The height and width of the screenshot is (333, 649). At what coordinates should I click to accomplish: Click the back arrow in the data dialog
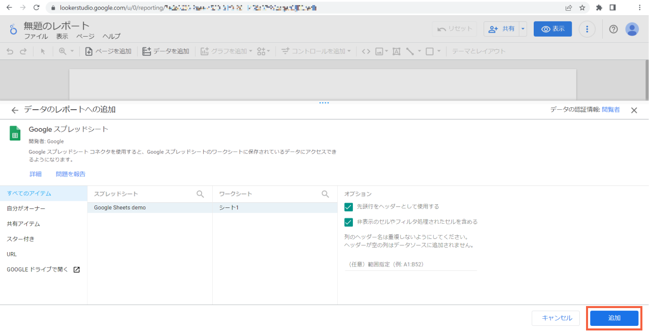click(x=14, y=110)
